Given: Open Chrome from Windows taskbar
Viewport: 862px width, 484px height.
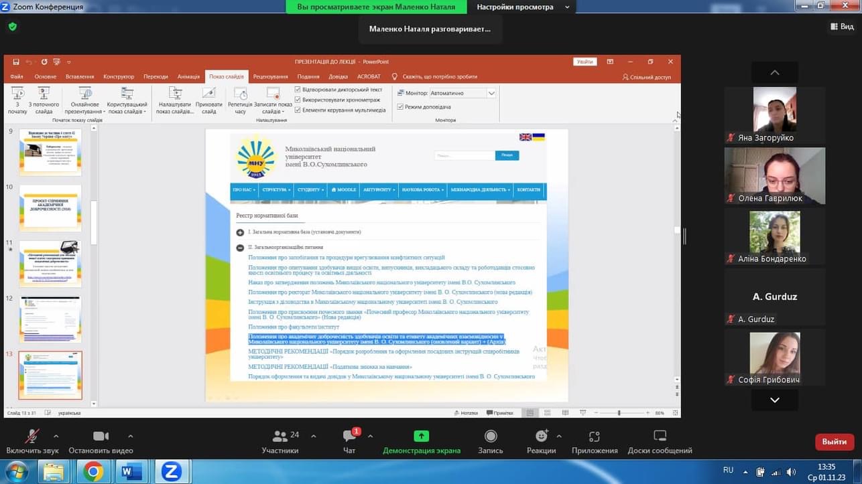Looking at the screenshot, I should 93,472.
